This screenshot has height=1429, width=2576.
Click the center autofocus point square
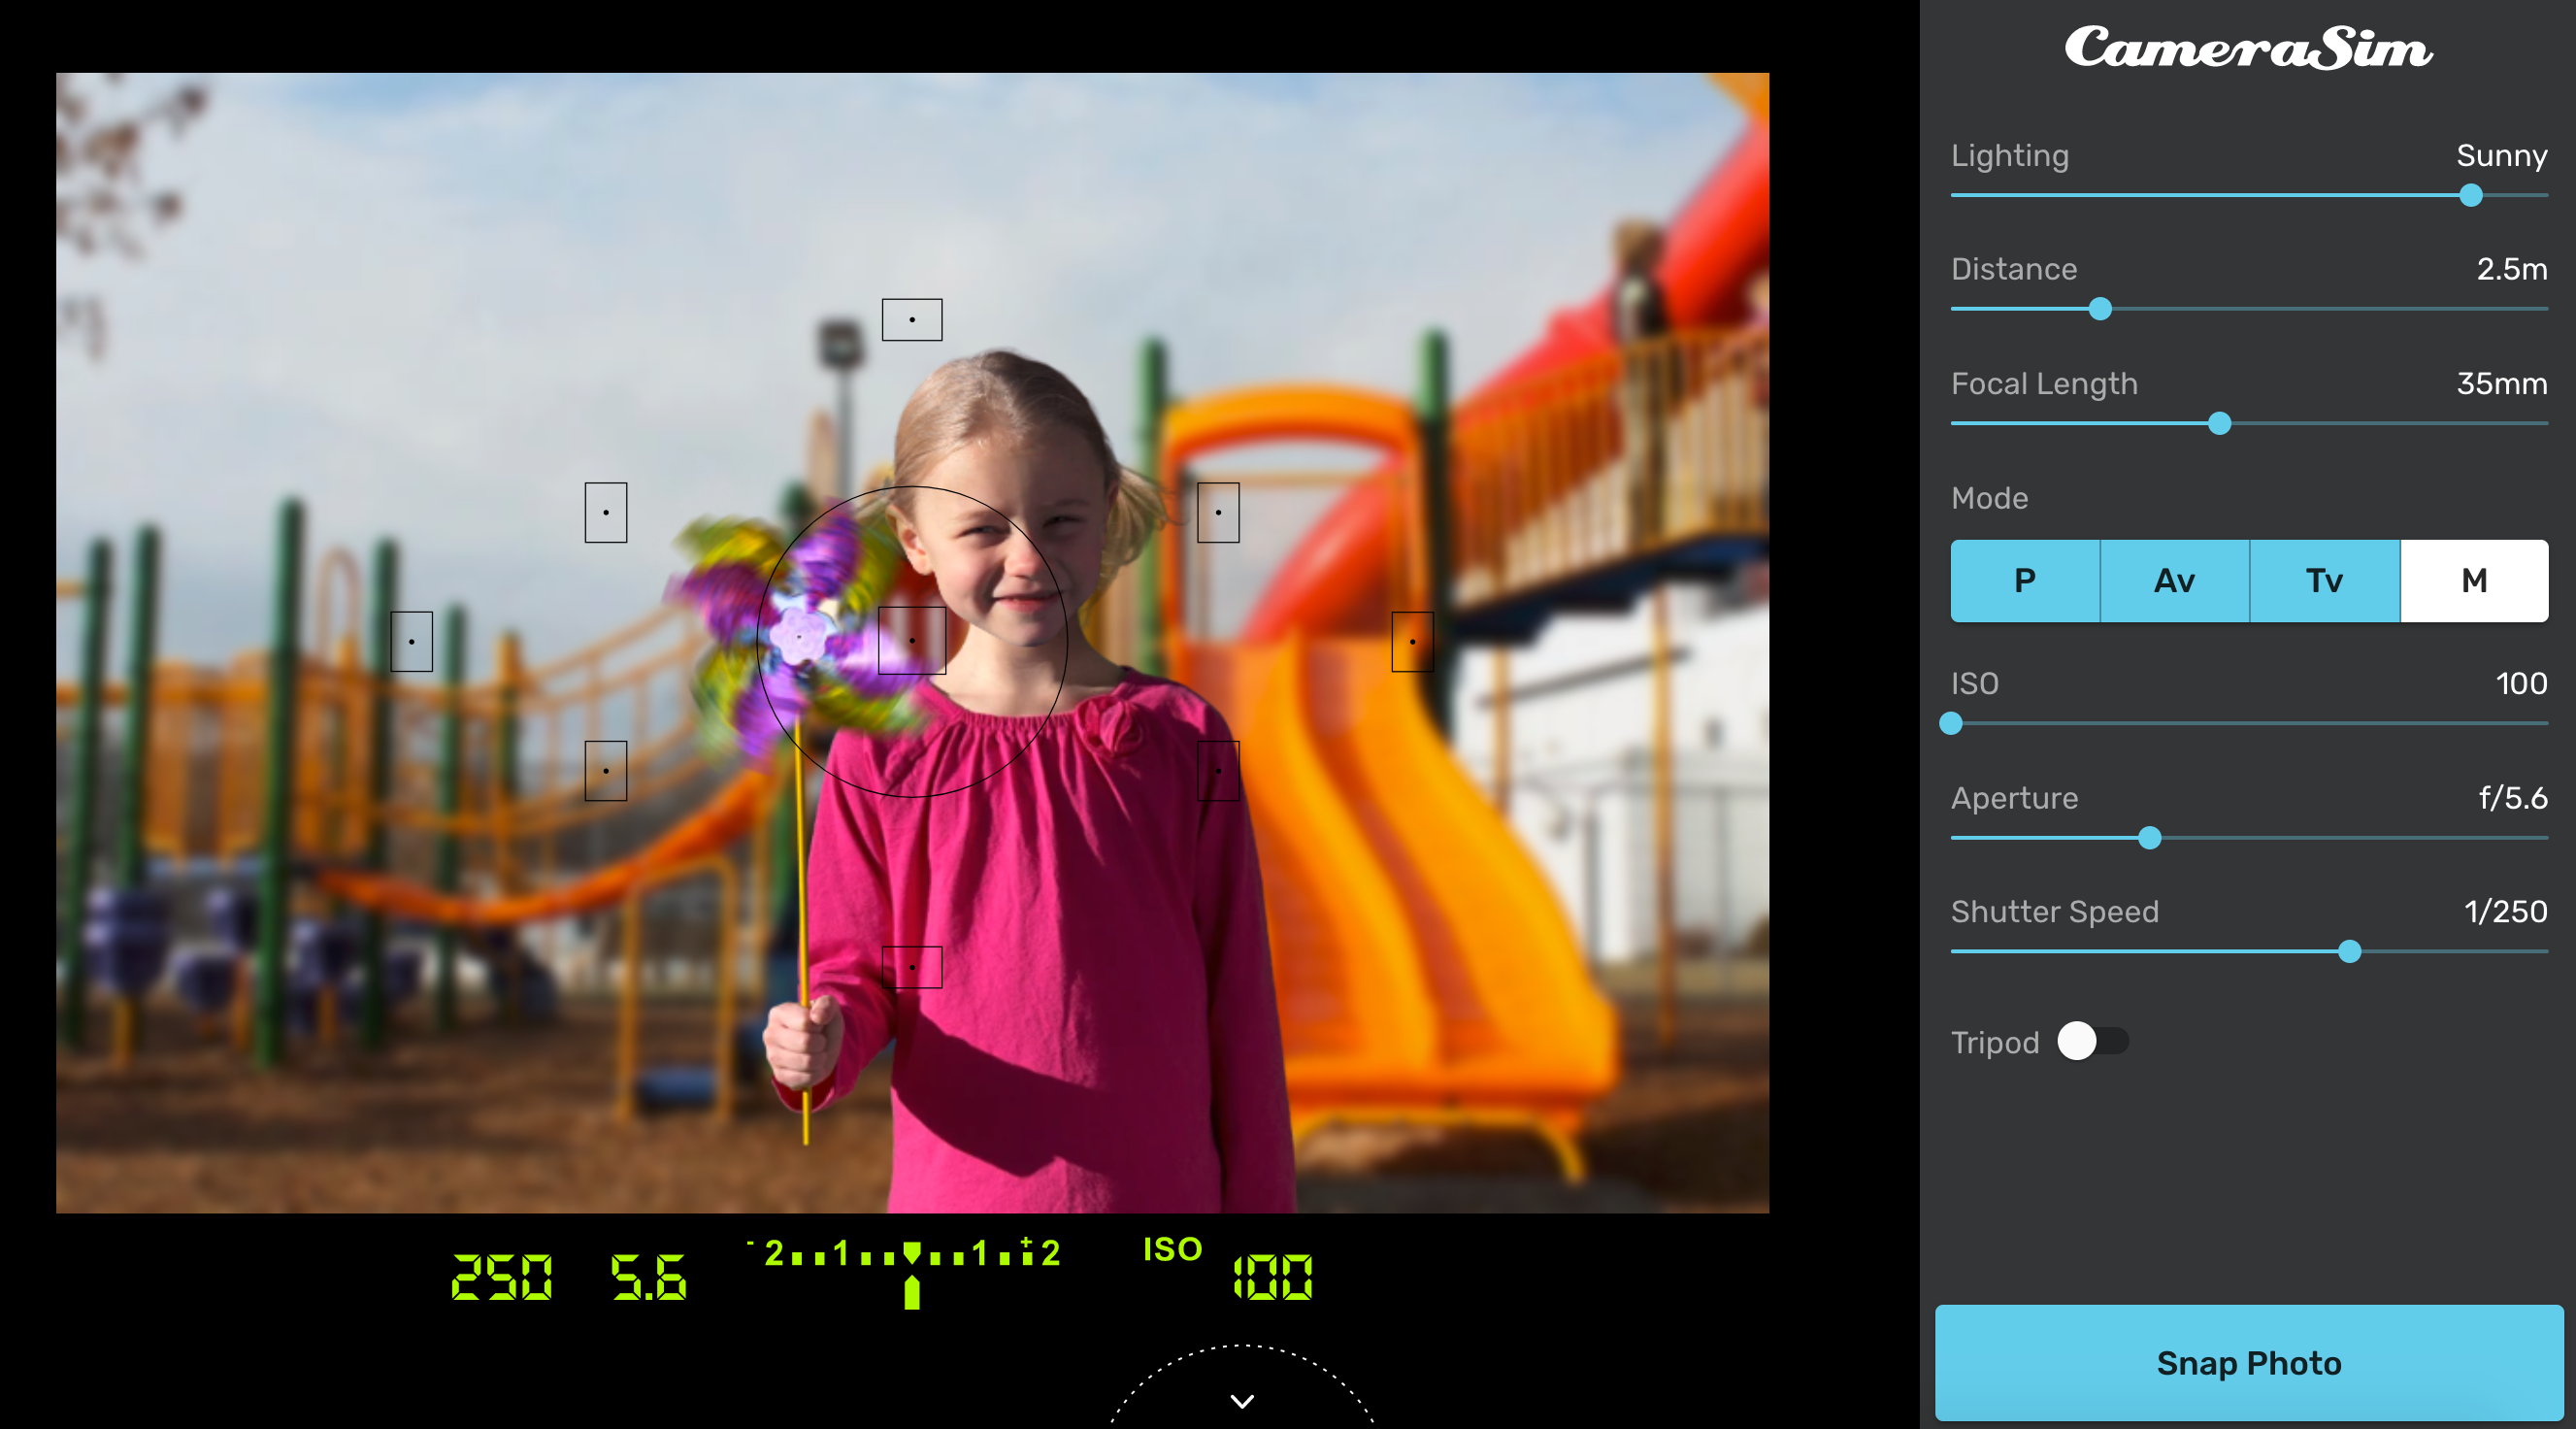(911, 640)
